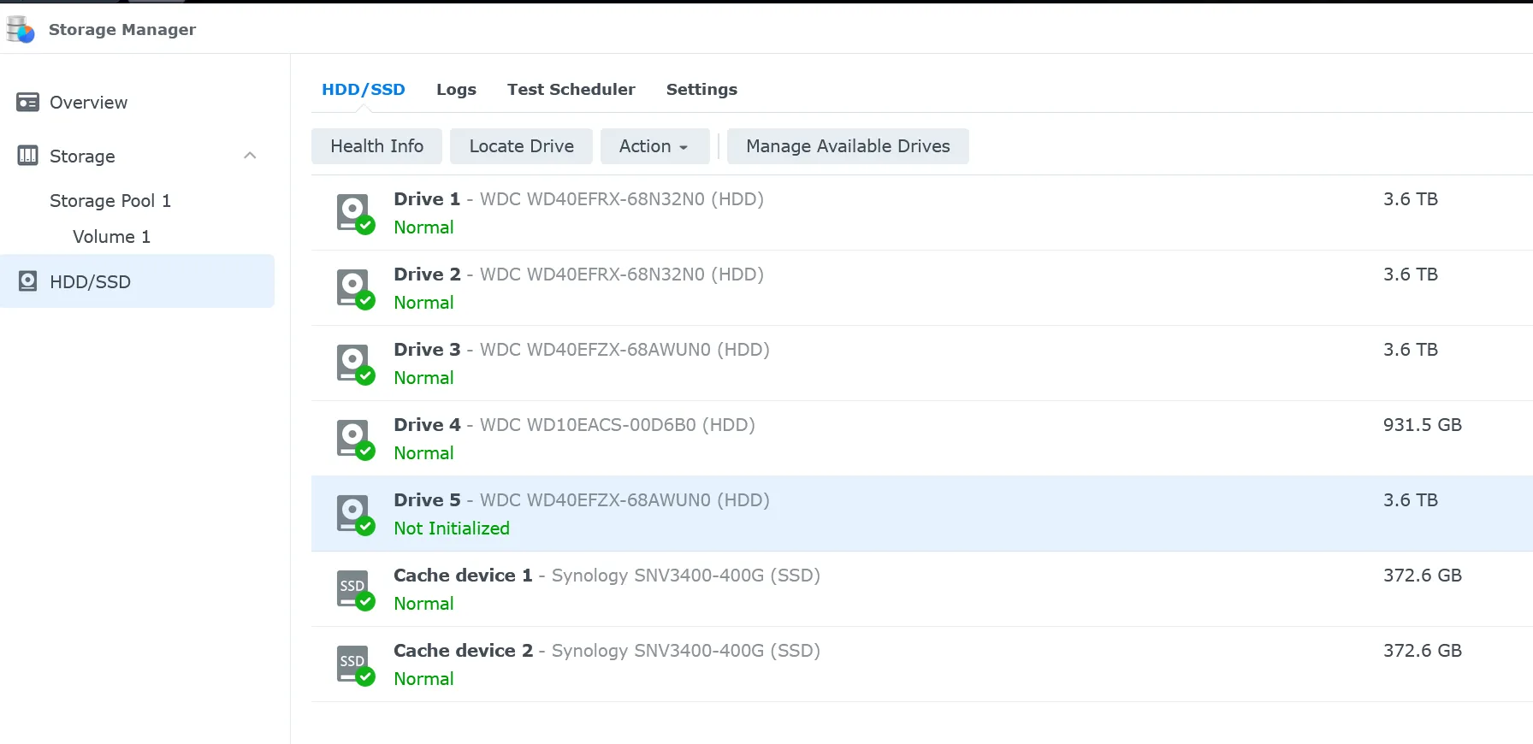1533x744 pixels.
Task: Click Drive 5 Not Initialized status
Action: [452, 528]
